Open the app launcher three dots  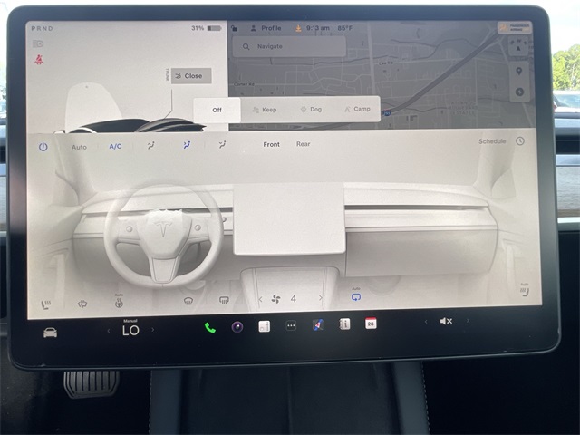[291, 325]
